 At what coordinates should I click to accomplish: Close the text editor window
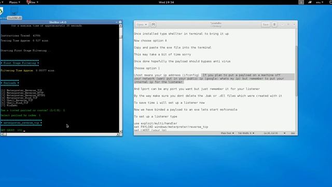(294, 24)
